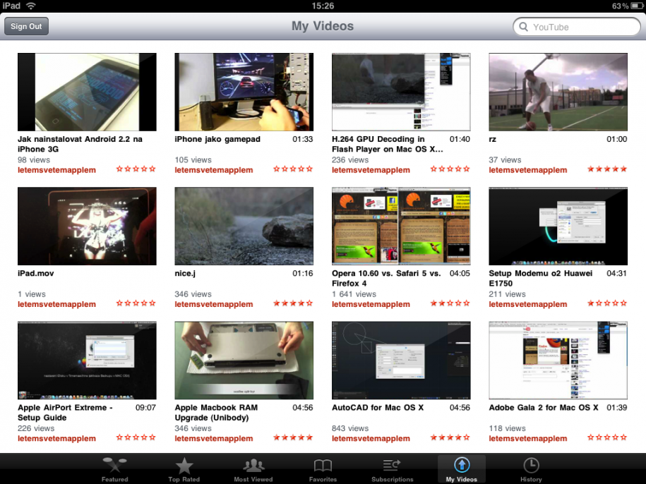Open the Most Viewed section
The height and width of the screenshot is (484, 646).
pyautogui.click(x=253, y=468)
